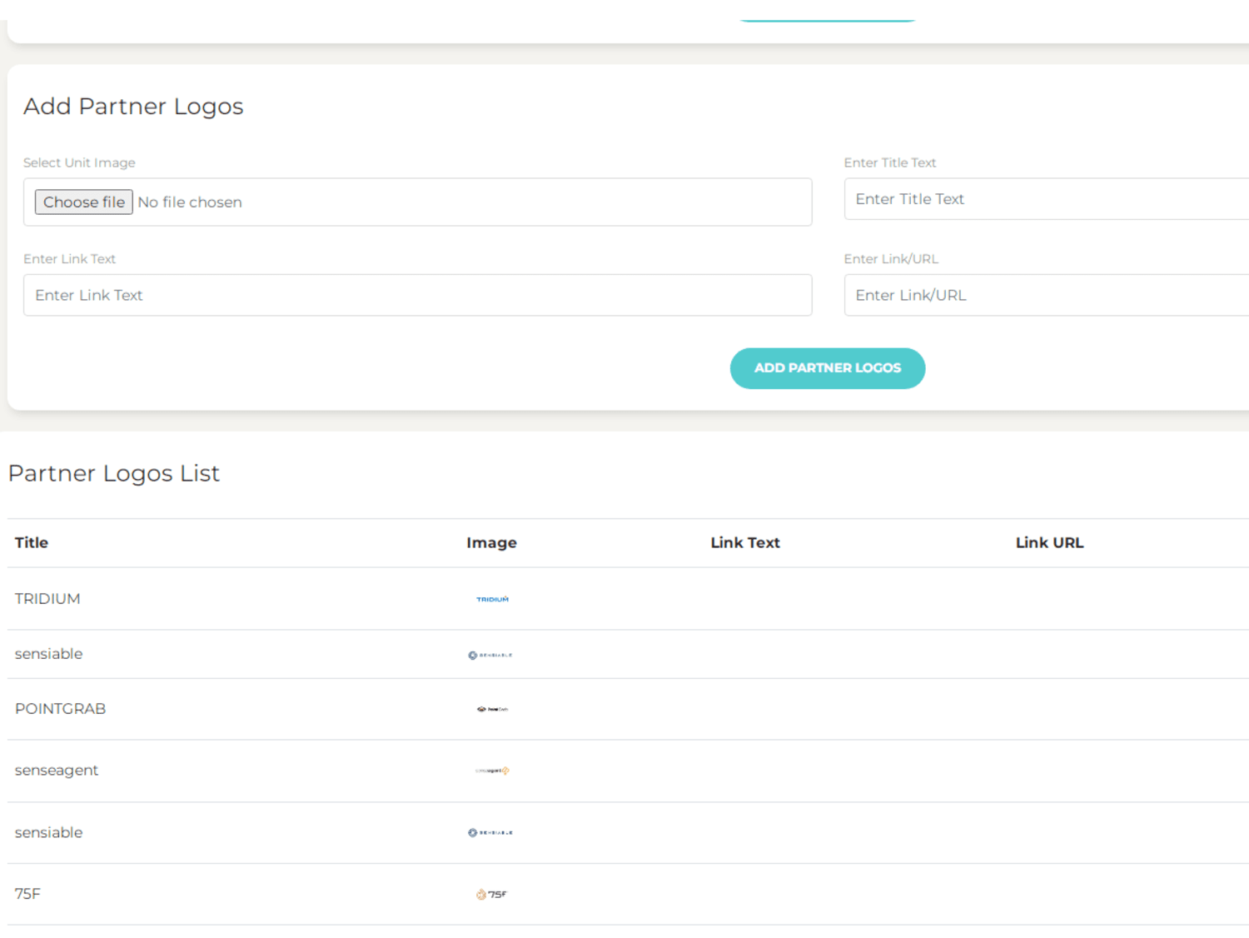Open the 75F logo thumbnail
This screenshot has height=938, width=1249.
coord(491,894)
